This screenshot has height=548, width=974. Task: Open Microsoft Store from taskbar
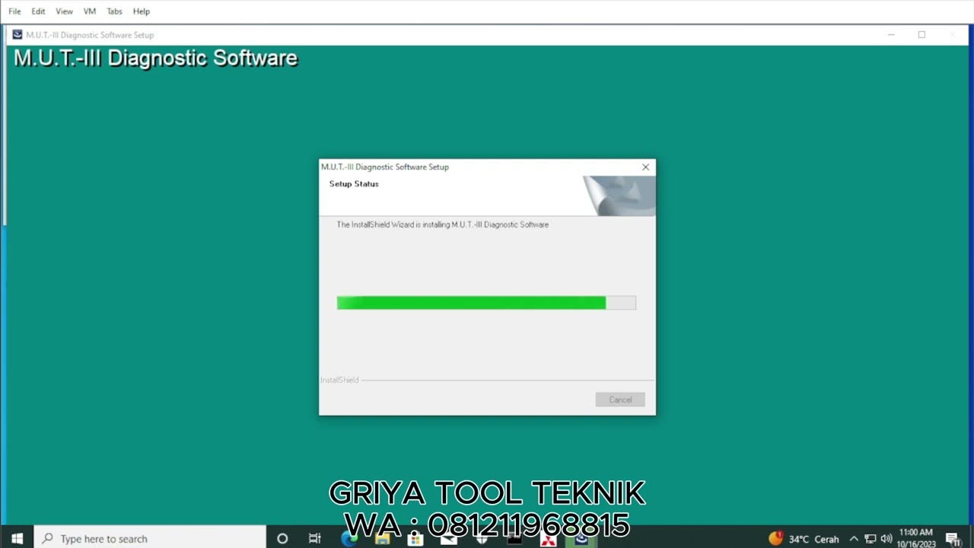(x=415, y=539)
